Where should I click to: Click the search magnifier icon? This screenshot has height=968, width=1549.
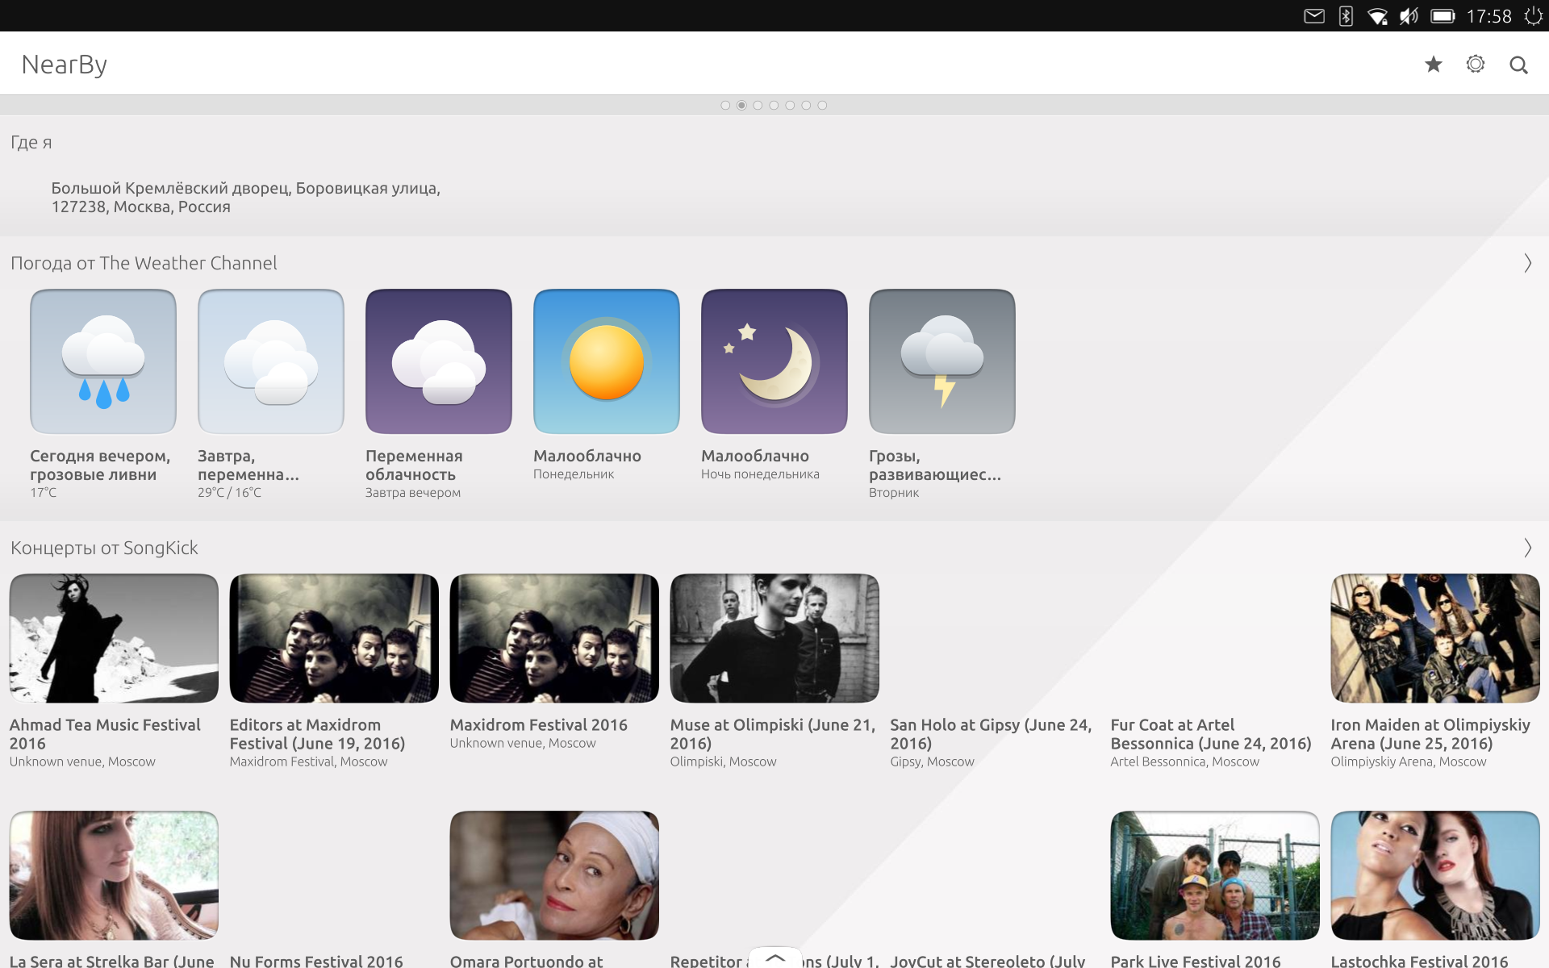(x=1518, y=65)
